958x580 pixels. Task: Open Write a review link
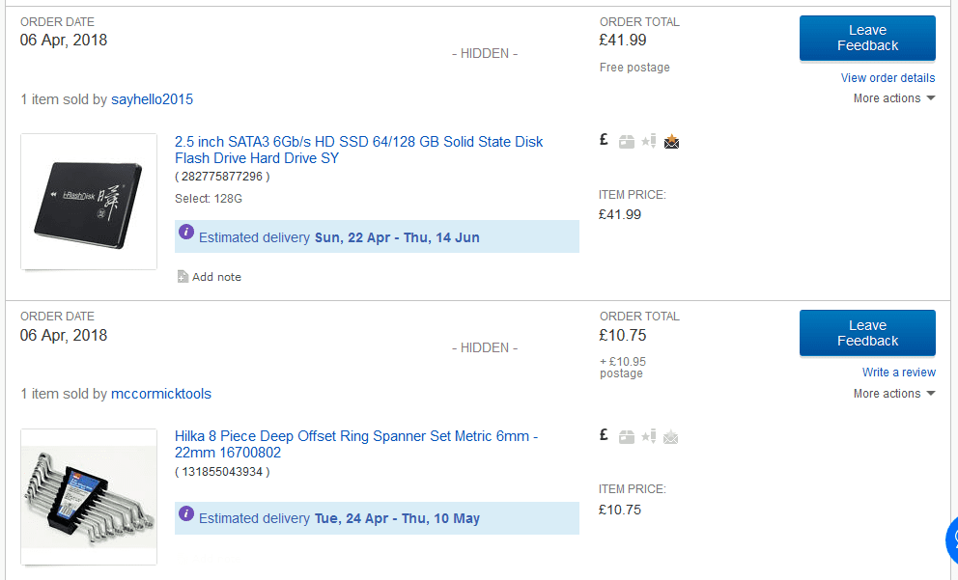[898, 373]
